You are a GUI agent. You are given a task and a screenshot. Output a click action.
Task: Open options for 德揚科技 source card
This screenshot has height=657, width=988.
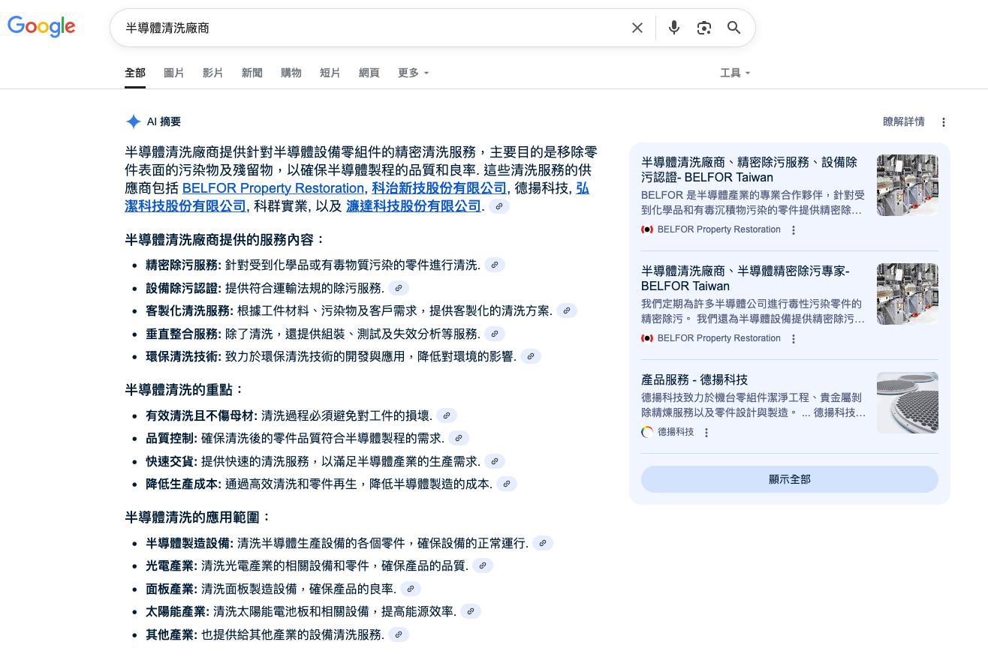[x=706, y=433]
